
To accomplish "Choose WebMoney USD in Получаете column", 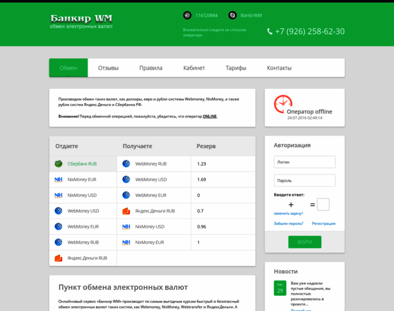I will tap(154, 179).
